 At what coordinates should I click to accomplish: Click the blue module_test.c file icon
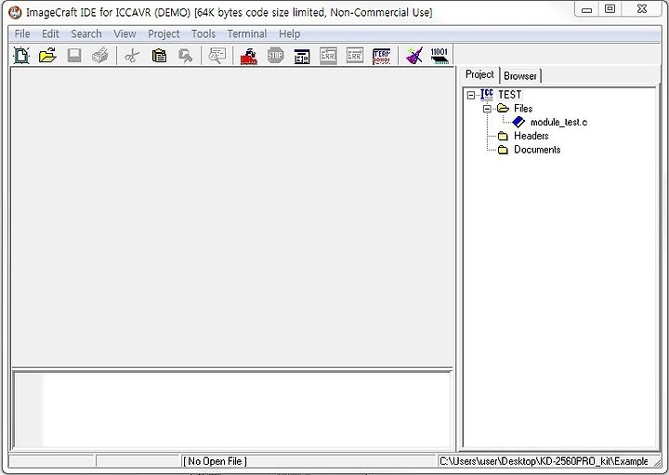tap(518, 122)
